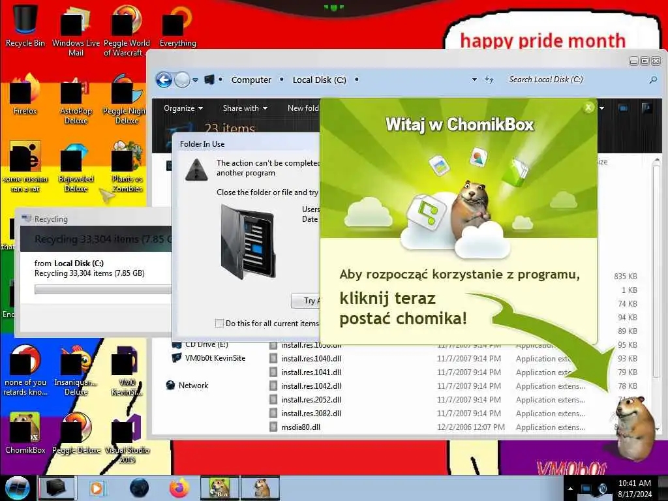Show hidden system tray icons

point(570,489)
